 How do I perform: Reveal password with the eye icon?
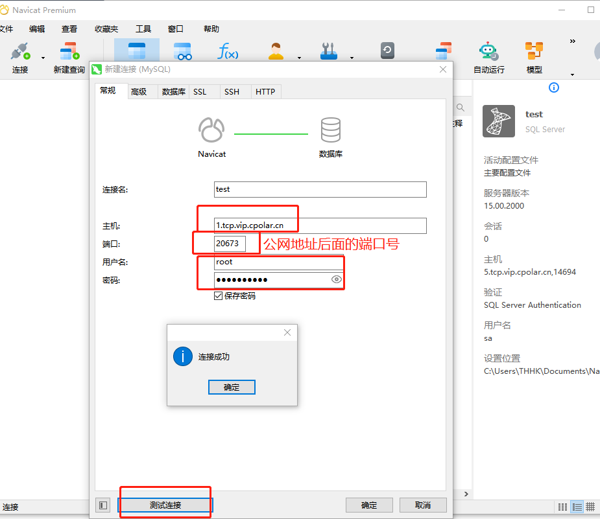pyautogui.click(x=337, y=280)
